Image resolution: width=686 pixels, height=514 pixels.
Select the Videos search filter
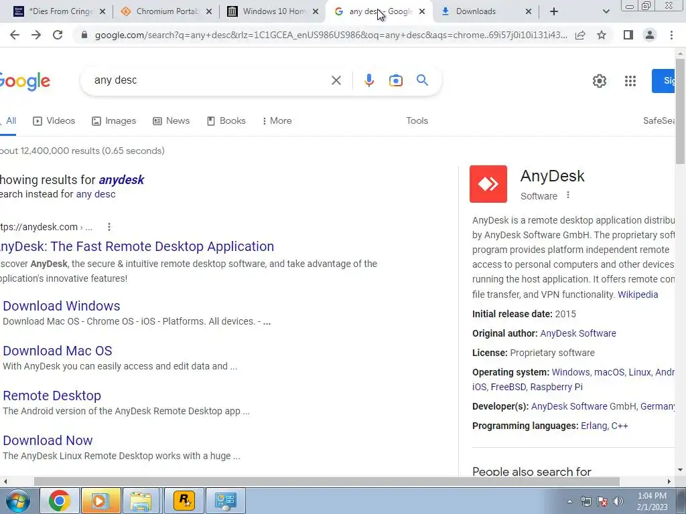click(x=54, y=120)
